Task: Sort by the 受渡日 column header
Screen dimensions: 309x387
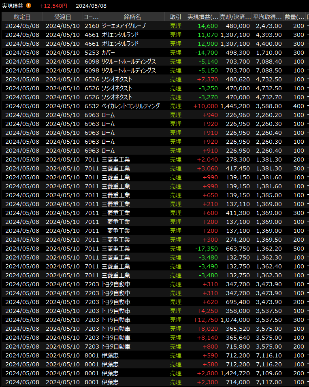Action: click(62, 17)
